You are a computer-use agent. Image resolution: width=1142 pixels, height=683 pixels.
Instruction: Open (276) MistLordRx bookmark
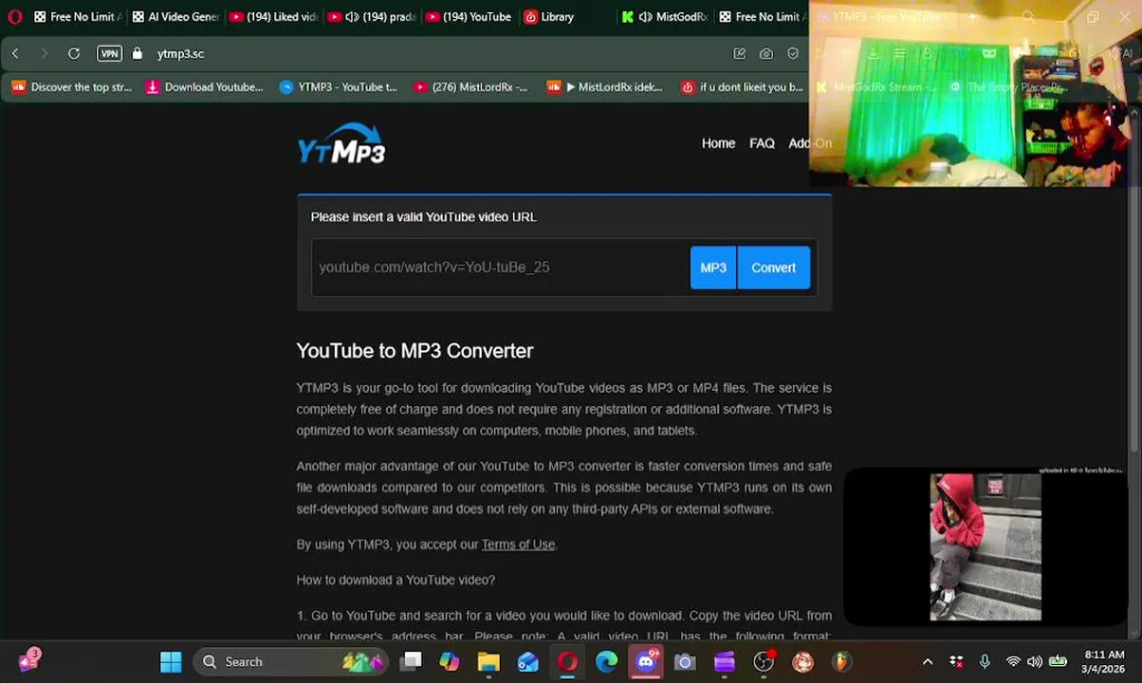(470, 87)
